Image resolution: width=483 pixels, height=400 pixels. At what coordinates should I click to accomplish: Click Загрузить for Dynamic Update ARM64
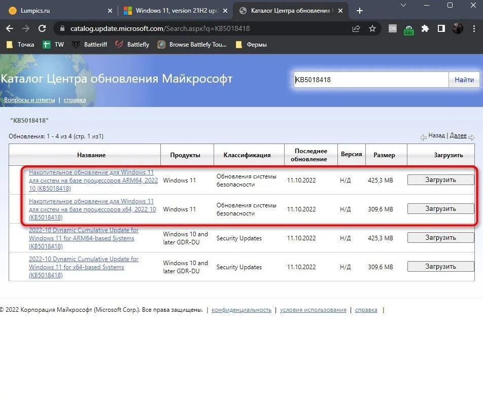(x=440, y=238)
